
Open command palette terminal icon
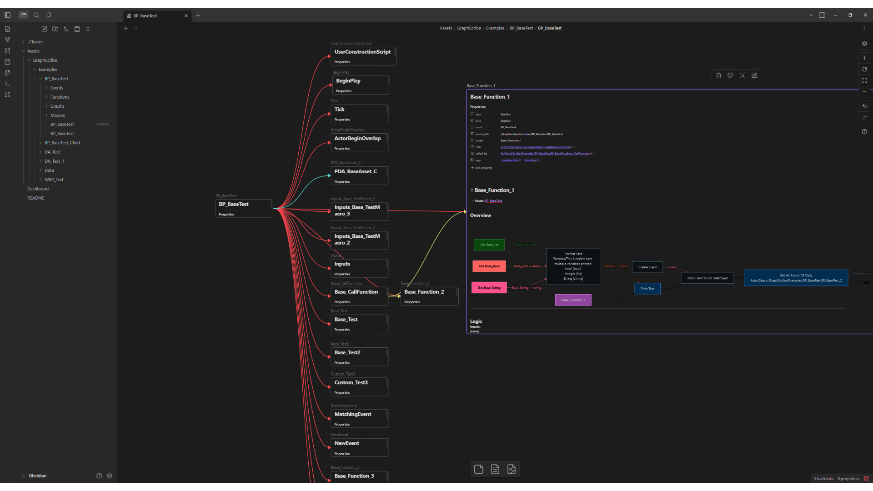[x=7, y=84]
